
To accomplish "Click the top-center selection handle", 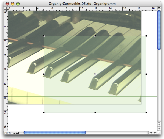I will coord(95,36).
